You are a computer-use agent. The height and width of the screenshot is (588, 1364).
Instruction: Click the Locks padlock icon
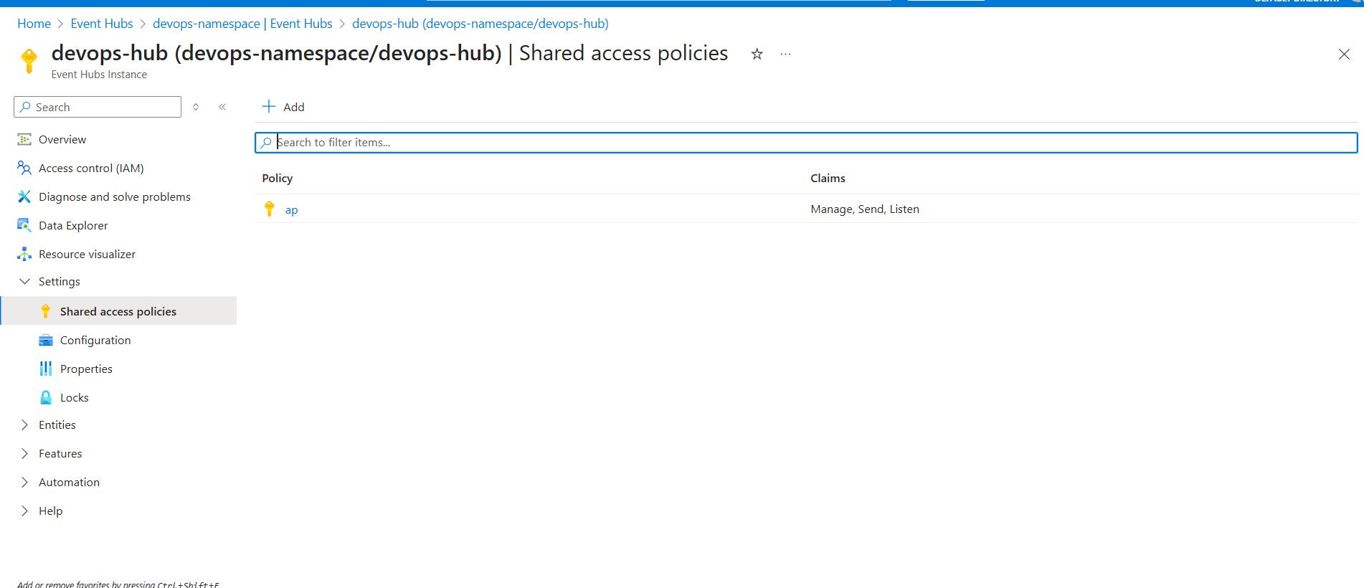[46, 397]
